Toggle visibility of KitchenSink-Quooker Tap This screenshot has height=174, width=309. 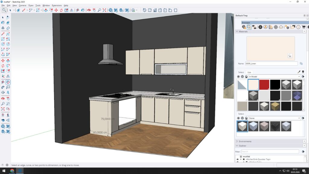pyautogui.click(x=237, y=159)
